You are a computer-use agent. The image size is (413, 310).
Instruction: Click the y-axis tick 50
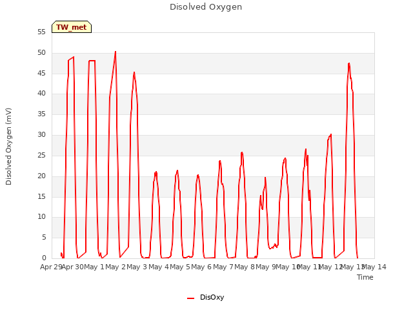coord(41,53)
